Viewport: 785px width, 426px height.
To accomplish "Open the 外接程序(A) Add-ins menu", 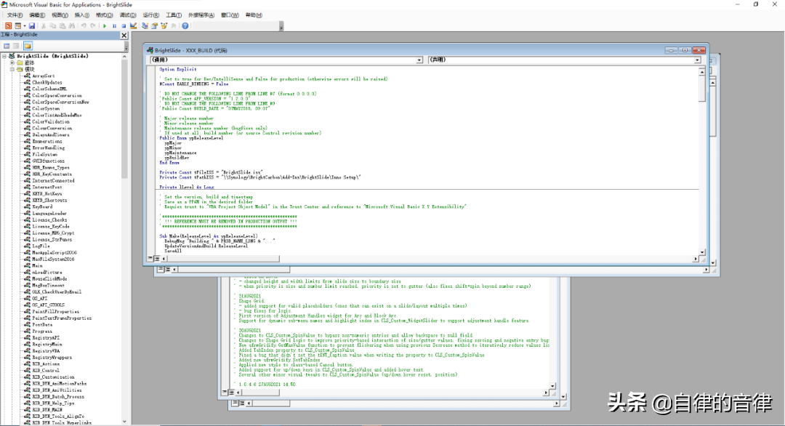I will click(201, 15).
